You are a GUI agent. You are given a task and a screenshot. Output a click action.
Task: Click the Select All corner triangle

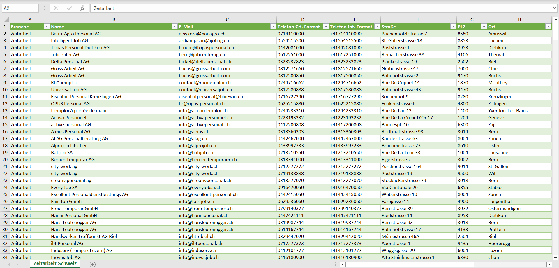click(6, 20)
